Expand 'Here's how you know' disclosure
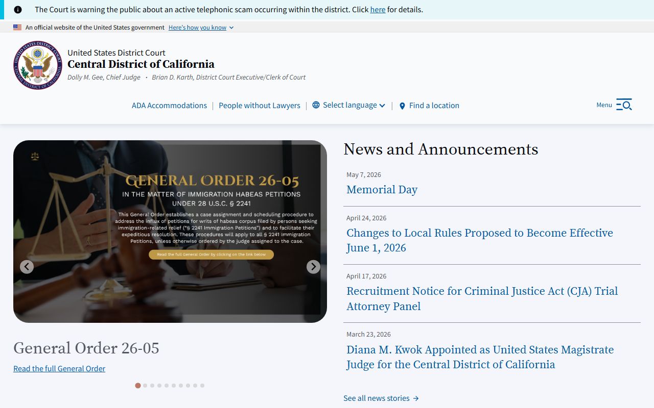This screenshot has width=654, height=408. (x=201, y=28)
